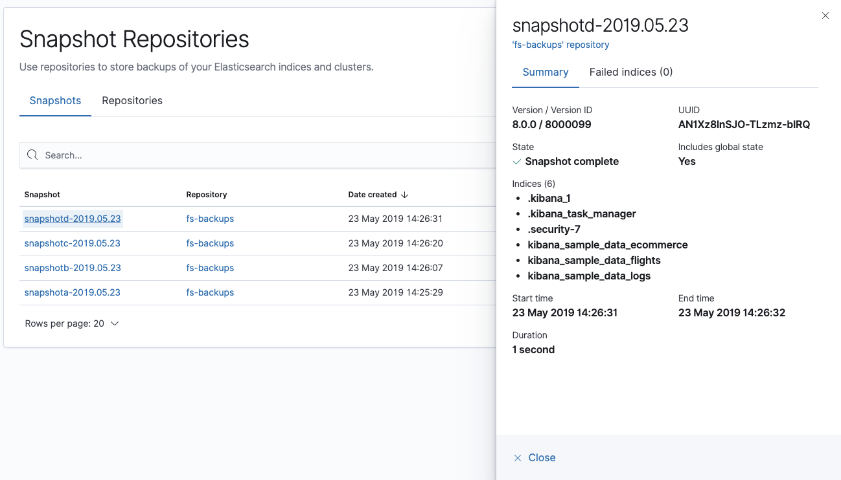Collapse the Date created sort order control
The image size is (841, 480).
[405, 194]
